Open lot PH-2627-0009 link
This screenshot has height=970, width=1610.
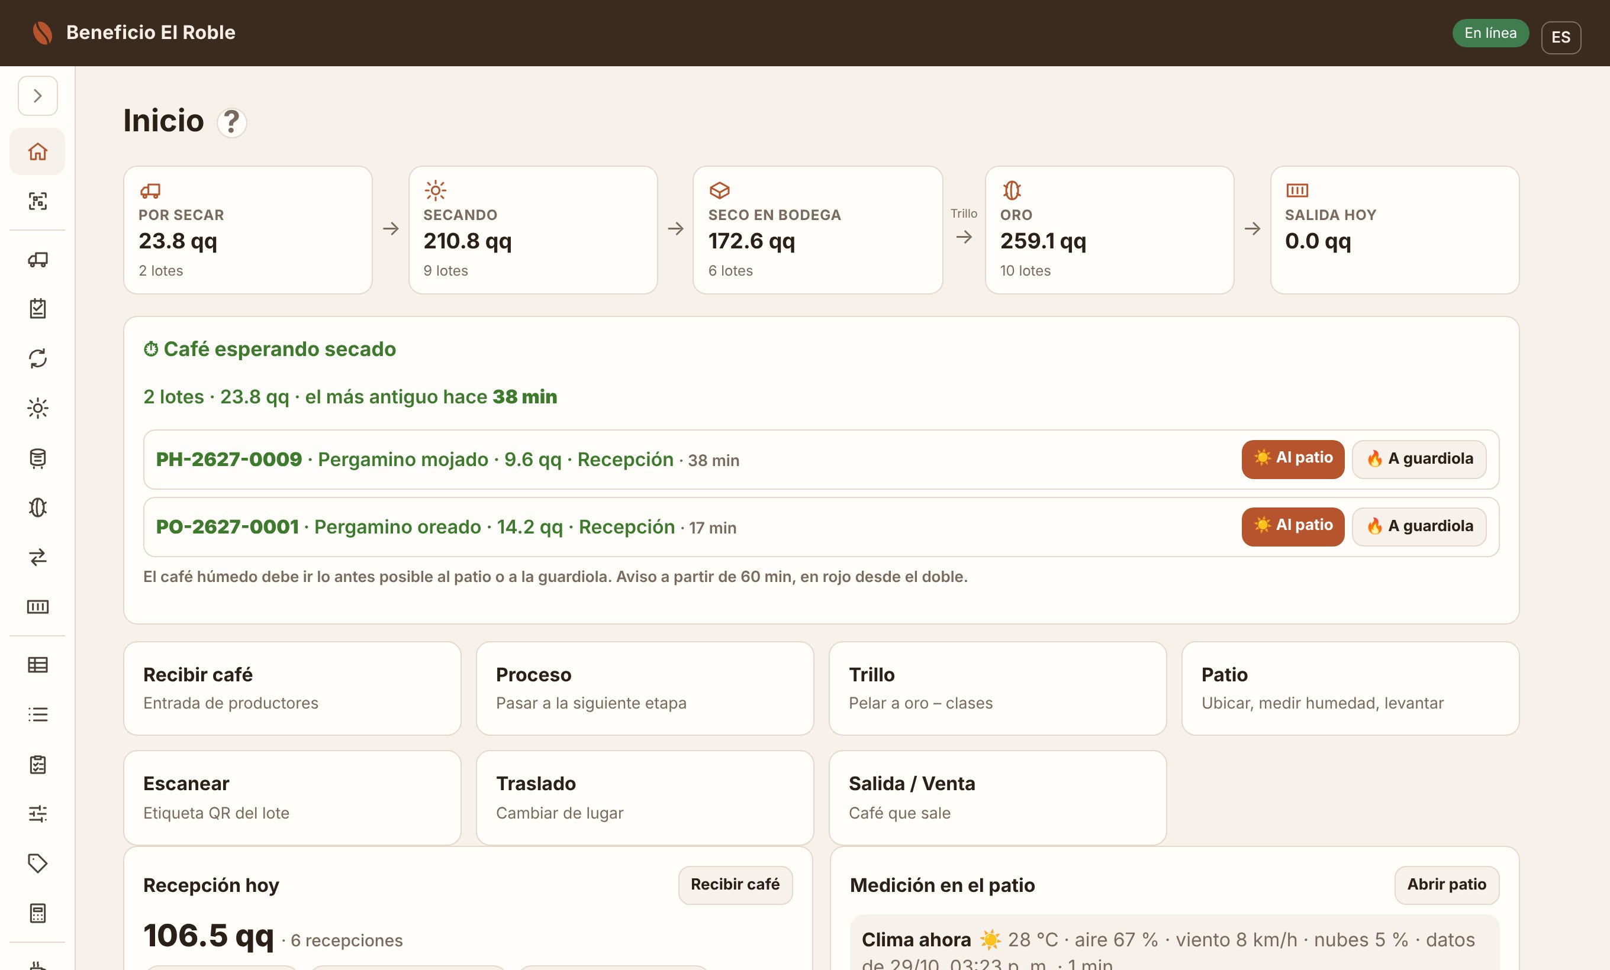point(228,460)
